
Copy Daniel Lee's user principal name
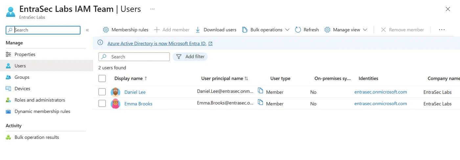(x=260, y=91)
